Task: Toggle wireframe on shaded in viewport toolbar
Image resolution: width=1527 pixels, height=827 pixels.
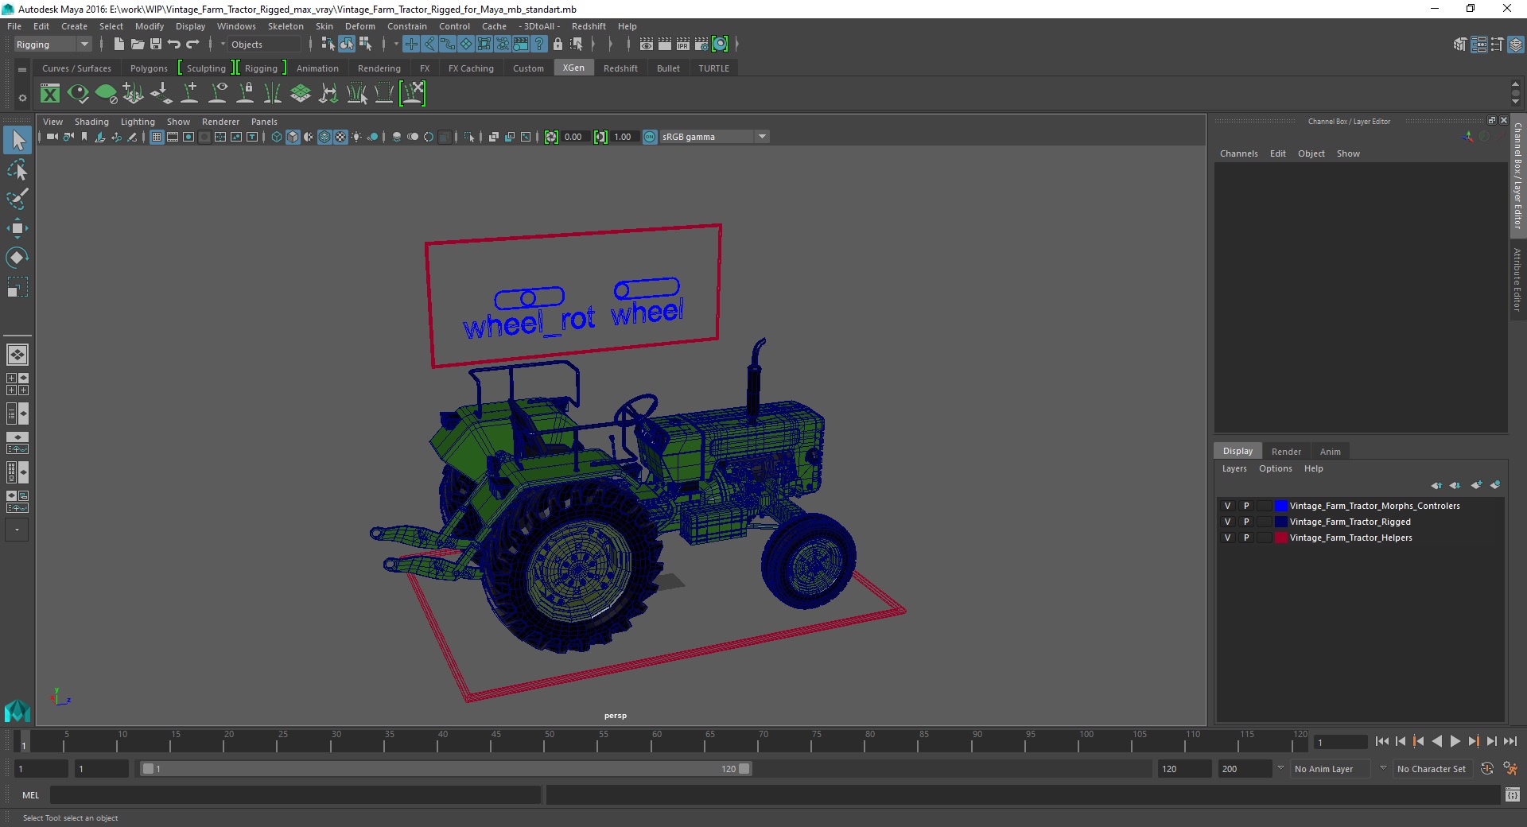Action: tap(324, 137)
